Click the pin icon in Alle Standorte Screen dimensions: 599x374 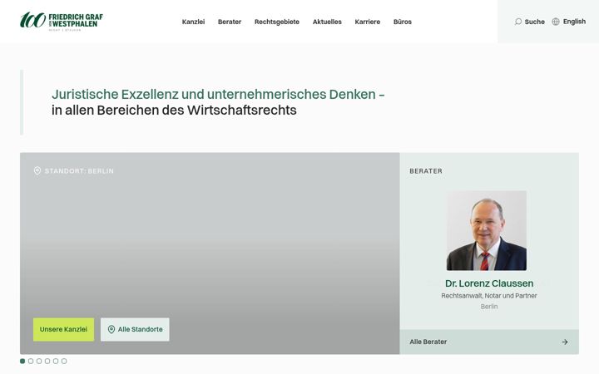coord(111,329)
